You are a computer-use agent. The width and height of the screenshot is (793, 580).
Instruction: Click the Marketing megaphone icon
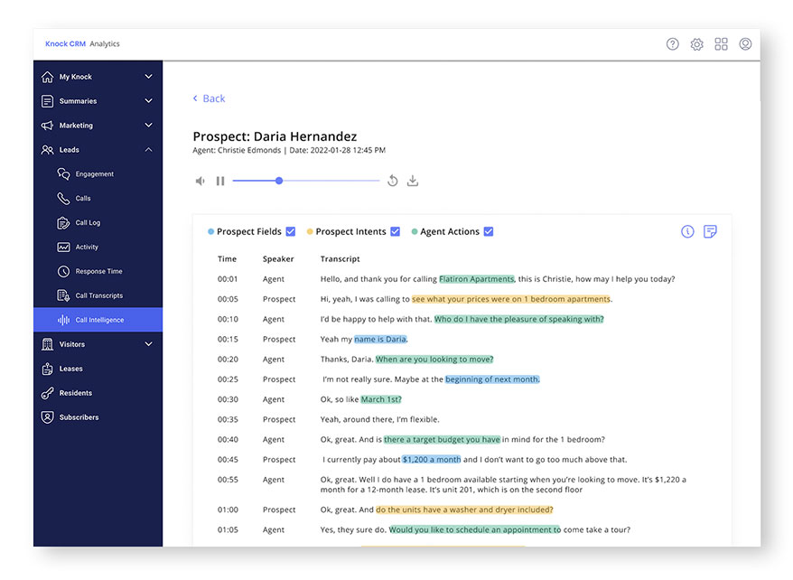[47, 126]
